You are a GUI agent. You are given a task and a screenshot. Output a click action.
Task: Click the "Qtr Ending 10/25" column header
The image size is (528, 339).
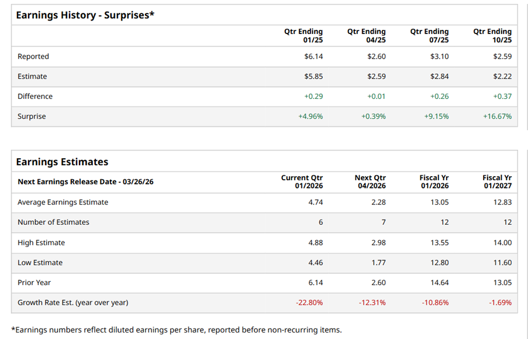coord(492,36)
